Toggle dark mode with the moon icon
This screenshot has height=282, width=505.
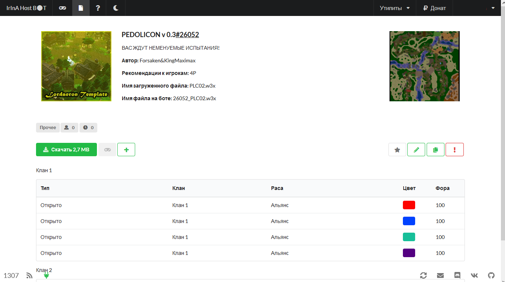click(x=116, y=8)
